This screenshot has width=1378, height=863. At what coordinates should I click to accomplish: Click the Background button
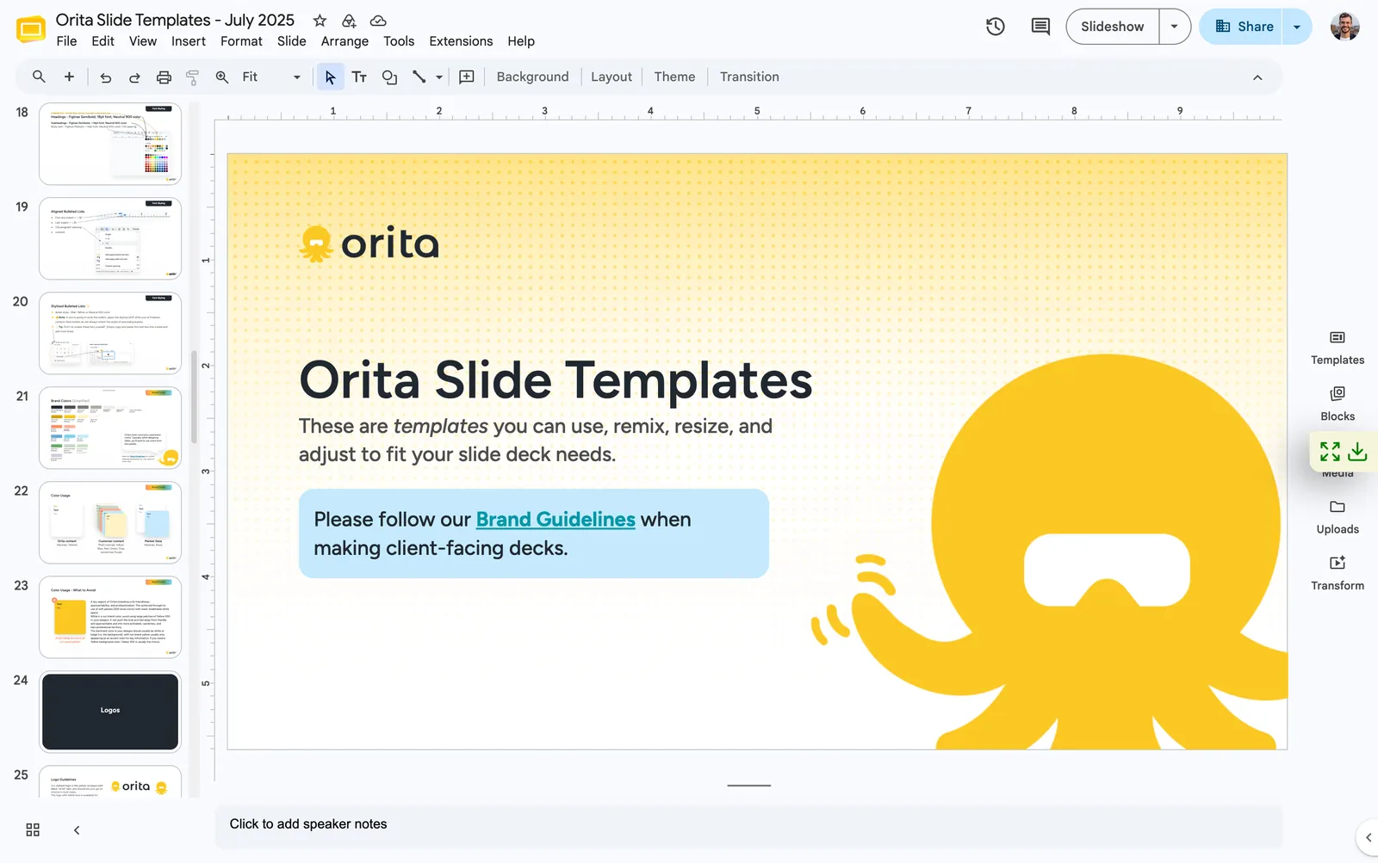point(532,77)
